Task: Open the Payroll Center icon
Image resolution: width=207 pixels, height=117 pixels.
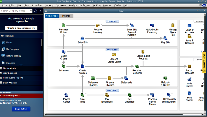Action: tap(66, 95)
